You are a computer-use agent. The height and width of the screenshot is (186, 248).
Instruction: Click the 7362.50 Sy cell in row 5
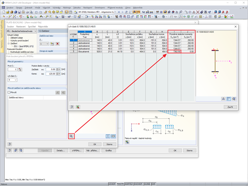tap(174, 52)
